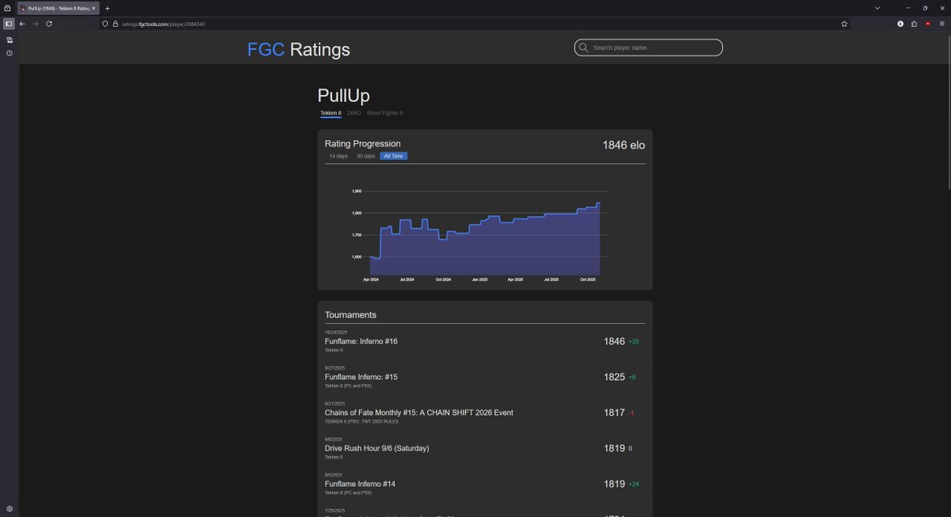Image resolution: width=951 pixels, height=517 pixels.
Task: Expand the list all tabs chevron
Action: (877, 8)
